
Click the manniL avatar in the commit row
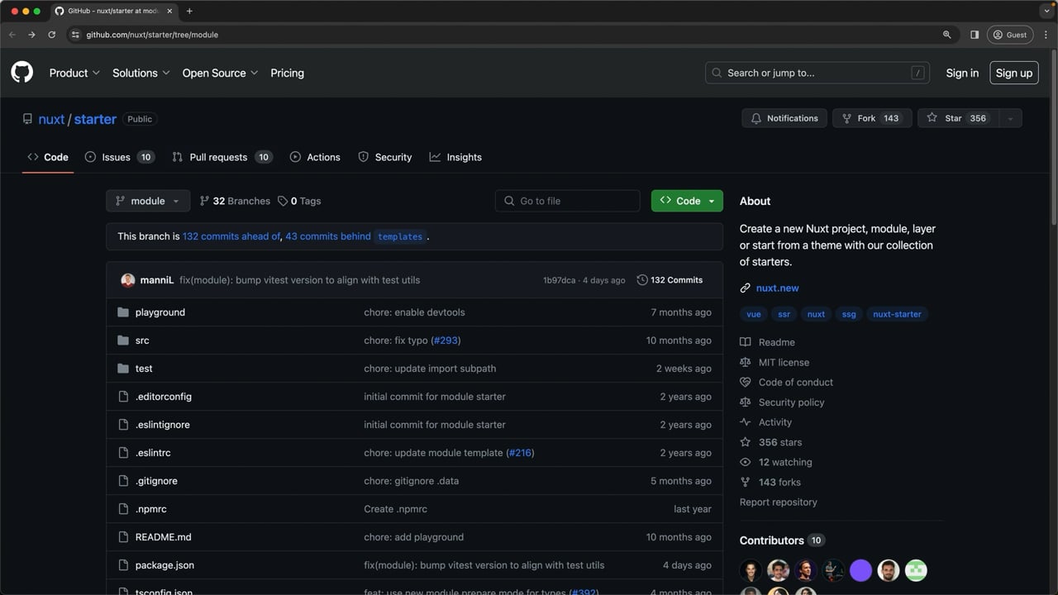tap(127, 280)
